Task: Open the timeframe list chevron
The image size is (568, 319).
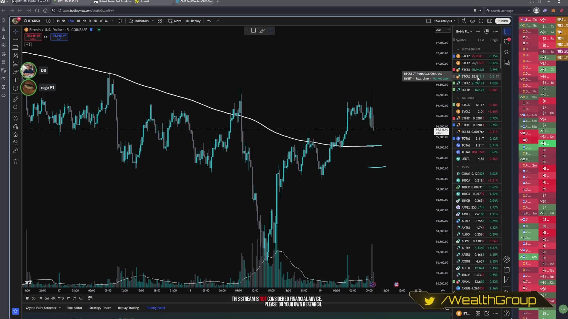Action: point(112,21)
